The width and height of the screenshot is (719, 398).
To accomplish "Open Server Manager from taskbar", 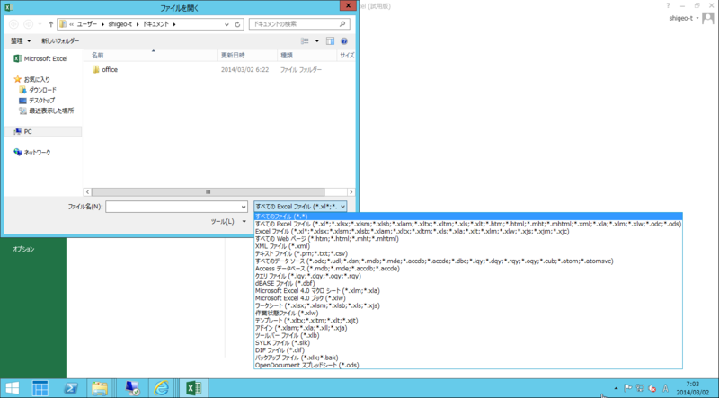I will [40, 388].
